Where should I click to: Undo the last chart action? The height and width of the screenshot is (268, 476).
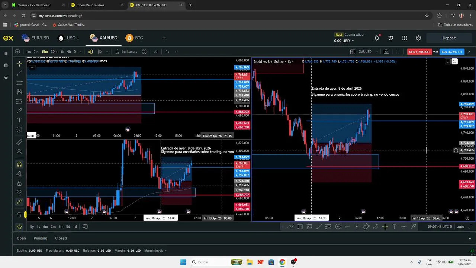167,52
